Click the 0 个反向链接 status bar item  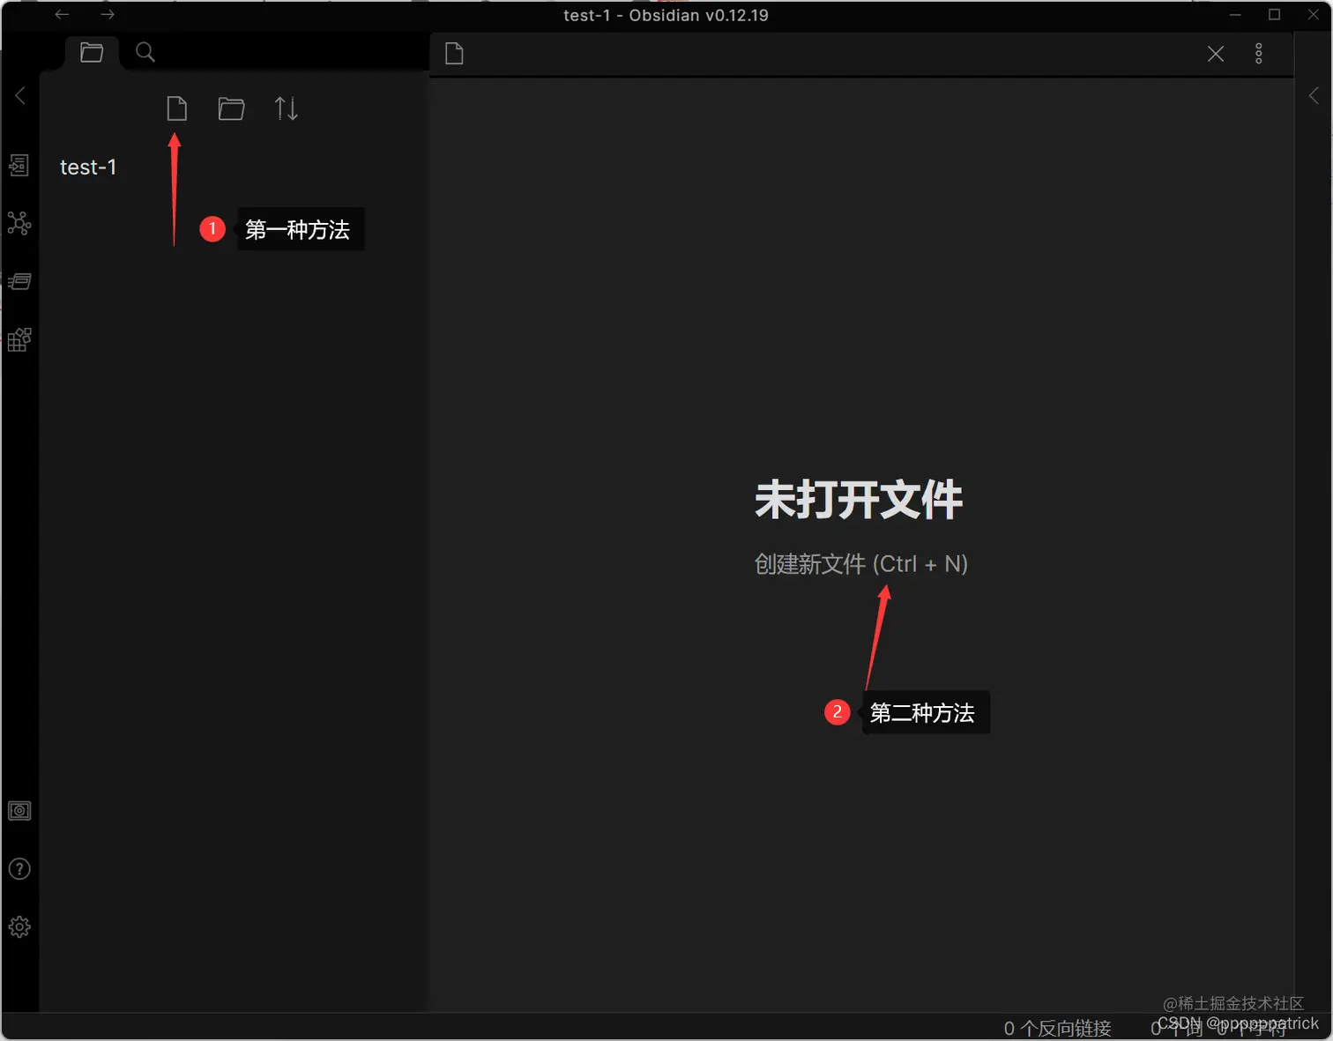click(x=1057, y=1028)
